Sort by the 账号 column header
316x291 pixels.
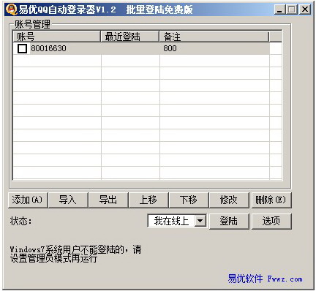(56, 37)
